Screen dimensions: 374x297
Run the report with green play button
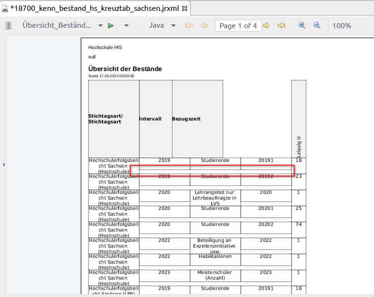(x=111, y=26)
